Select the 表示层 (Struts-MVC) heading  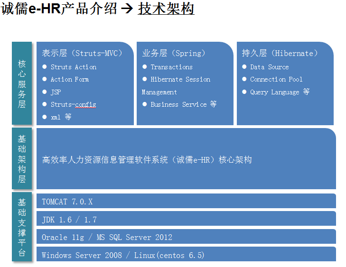point(82,53)
